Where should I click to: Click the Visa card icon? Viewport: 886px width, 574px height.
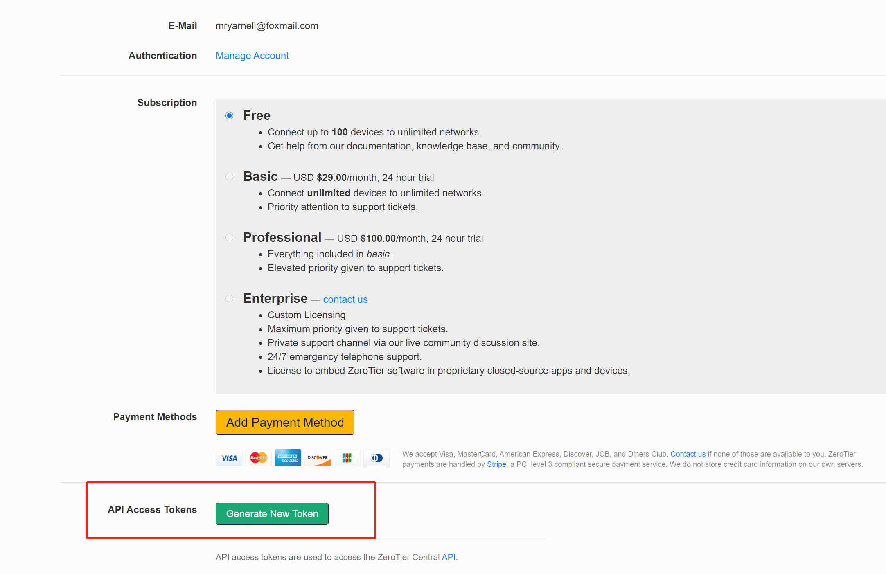[x=229, y=458]
